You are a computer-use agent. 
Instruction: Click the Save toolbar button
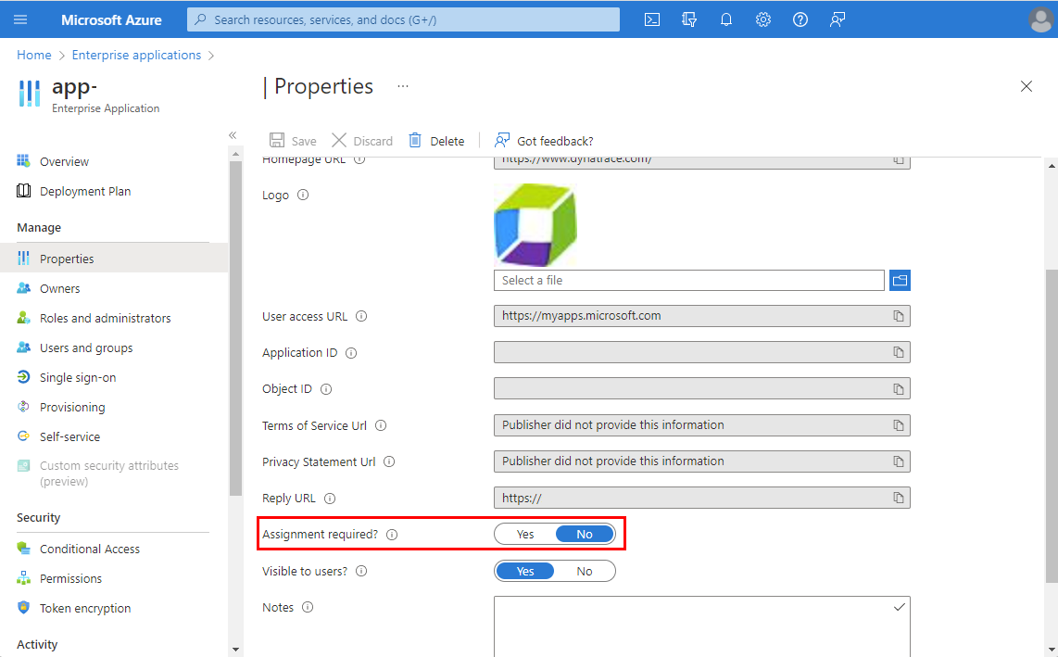[x=293, y=141]
